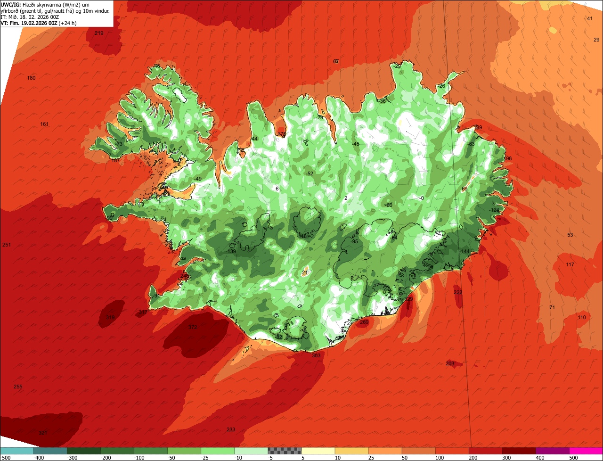Click the '187' value by the Westfjords

pyautogui.click(x=115, y=160)
